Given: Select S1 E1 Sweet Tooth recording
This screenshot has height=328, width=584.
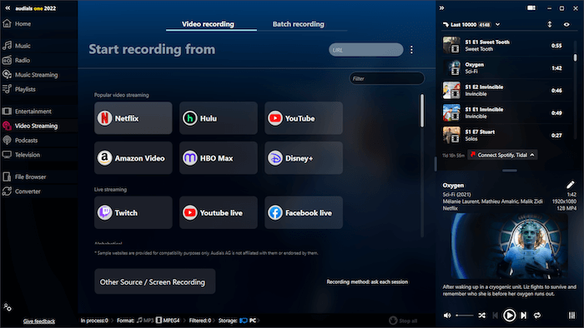Looking at the screenshot, I should coord(506,45).
